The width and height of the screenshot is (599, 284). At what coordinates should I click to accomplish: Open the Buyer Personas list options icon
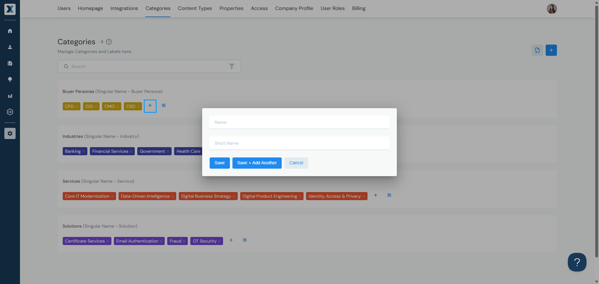coord(164,106)
